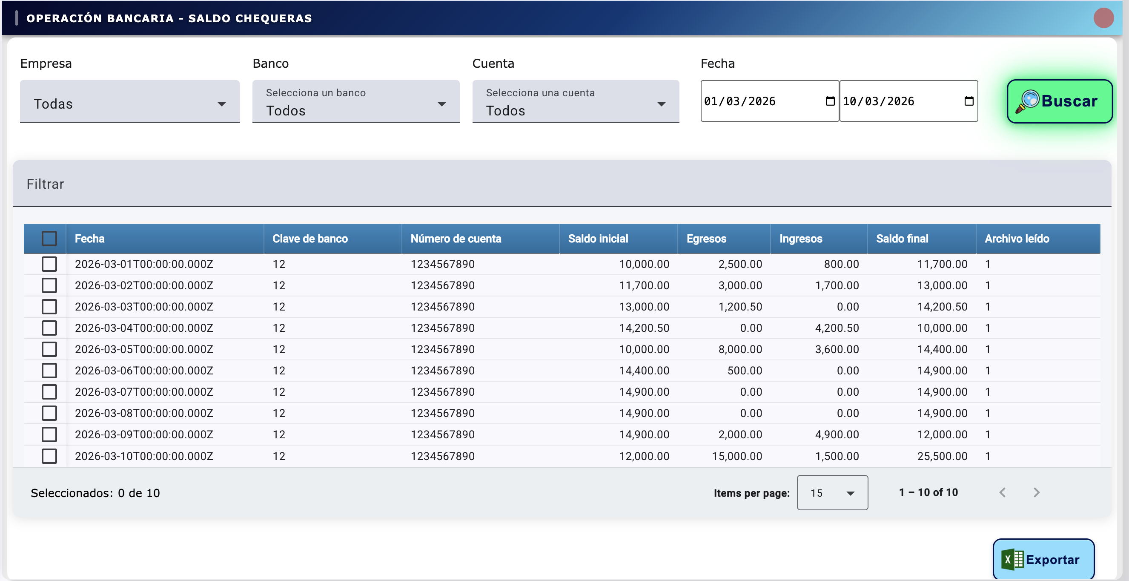Open calendar picker on start date field
The width and height of the screenshot is (1129, 581).
[x=830, y=101]
